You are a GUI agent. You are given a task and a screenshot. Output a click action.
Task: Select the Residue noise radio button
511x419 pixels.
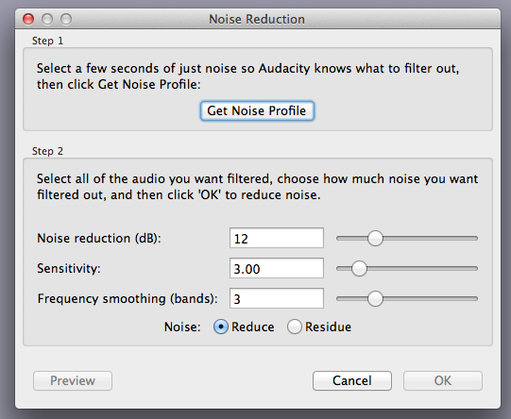pyautogui.click(x=295, y=327)
